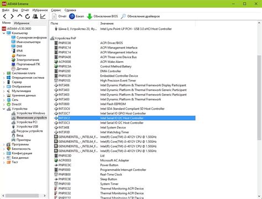The width and height of the screenshot is (262, 199).
Task: Click the Сеть network icon
Action: coord(9,100)
